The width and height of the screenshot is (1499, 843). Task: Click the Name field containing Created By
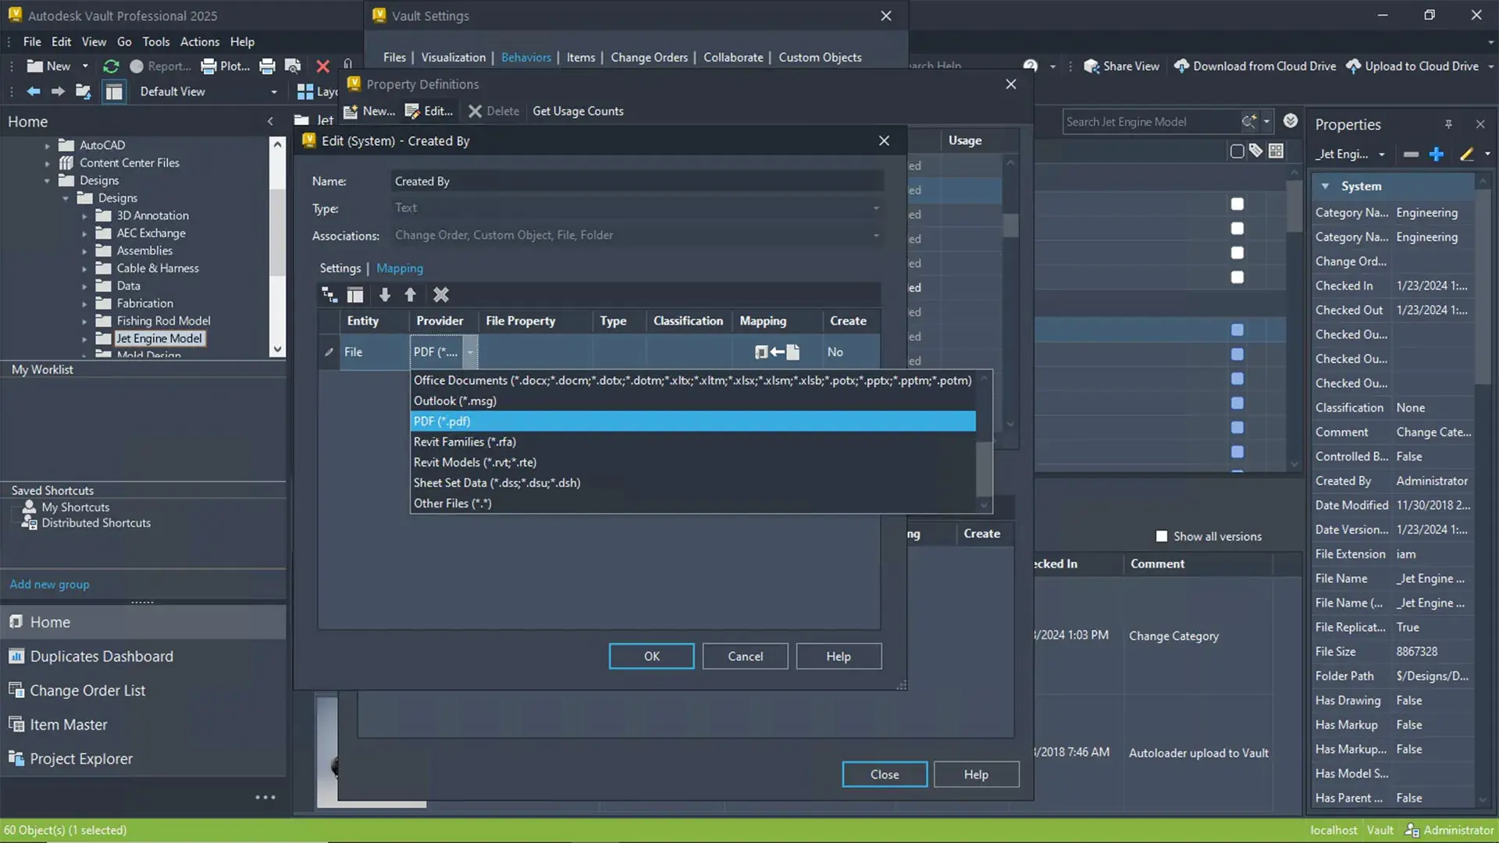click(x=638, y=181)
